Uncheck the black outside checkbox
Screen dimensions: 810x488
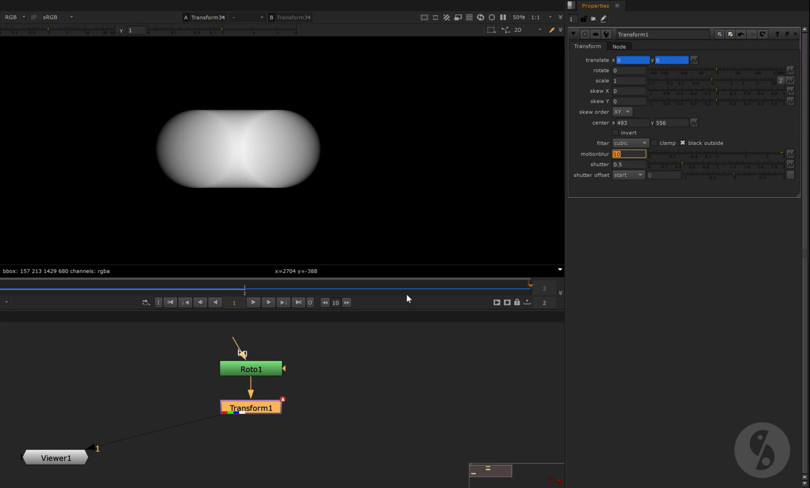click(682, 143)
